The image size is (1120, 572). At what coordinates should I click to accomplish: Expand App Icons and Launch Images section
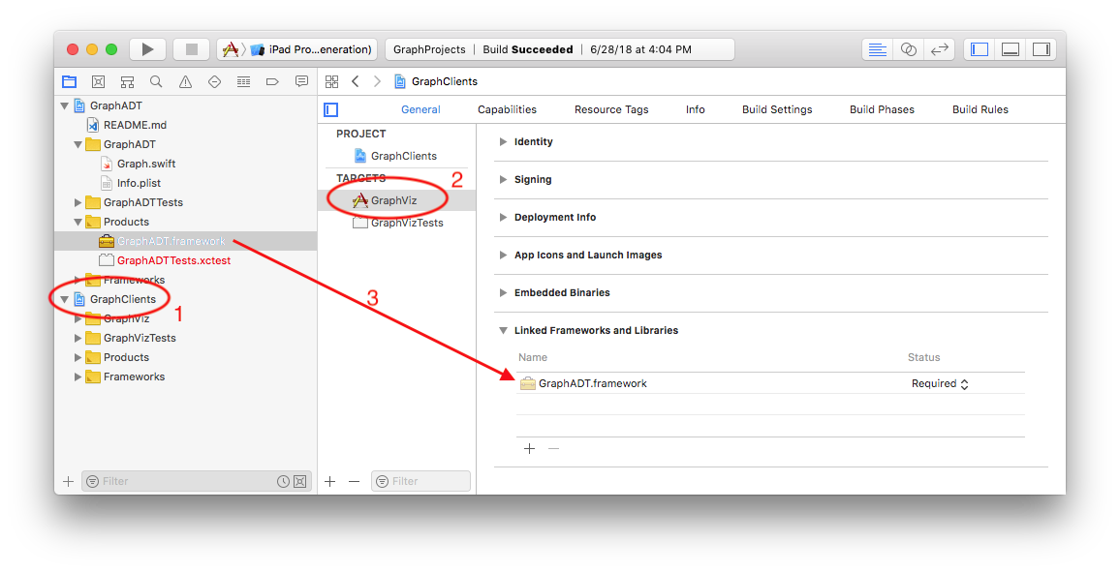click(503, 256)
